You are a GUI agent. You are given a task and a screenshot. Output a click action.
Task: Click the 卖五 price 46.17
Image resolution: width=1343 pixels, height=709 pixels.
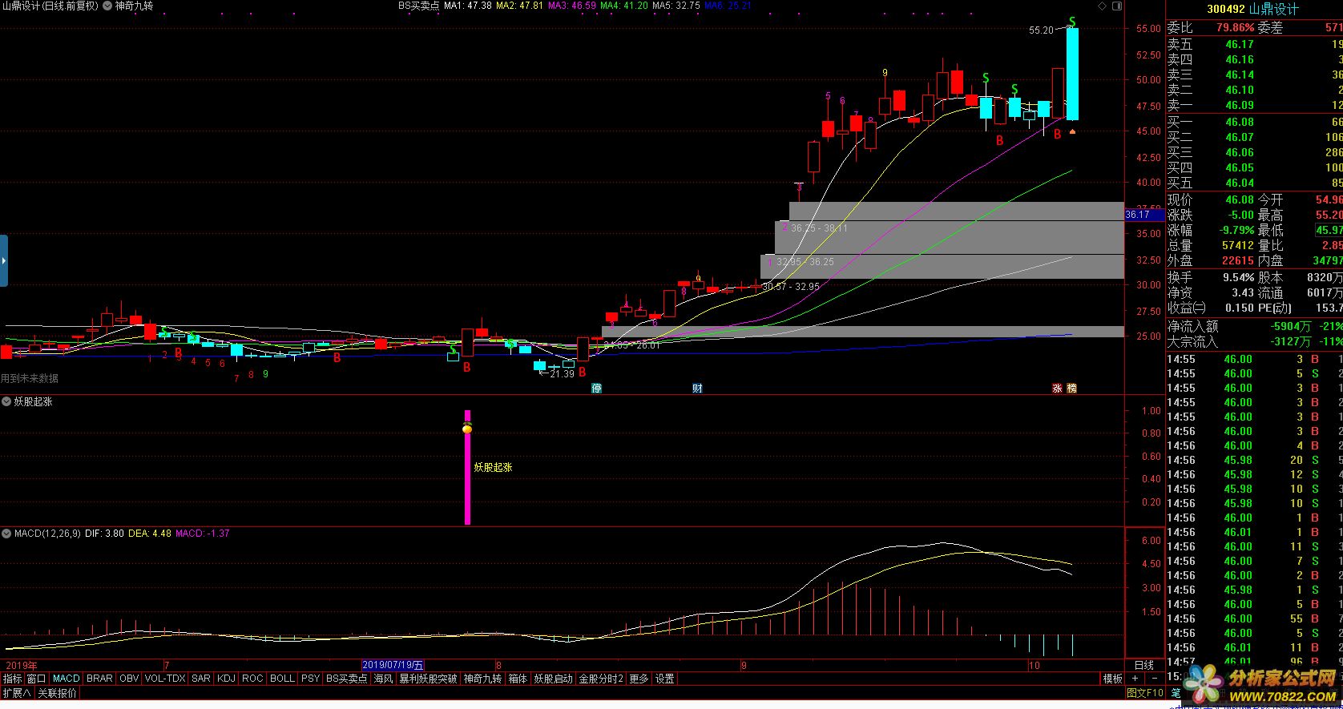click(x=1240, y=44)
